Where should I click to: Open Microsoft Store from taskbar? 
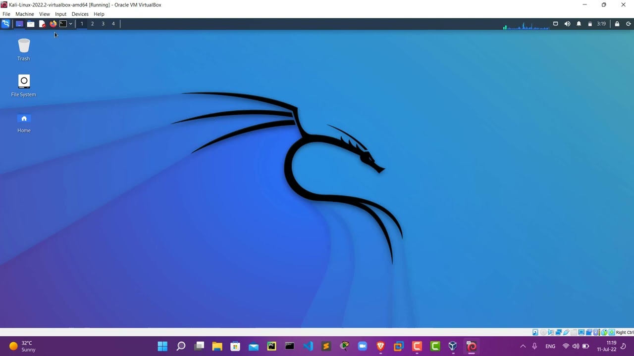point(235,346)
